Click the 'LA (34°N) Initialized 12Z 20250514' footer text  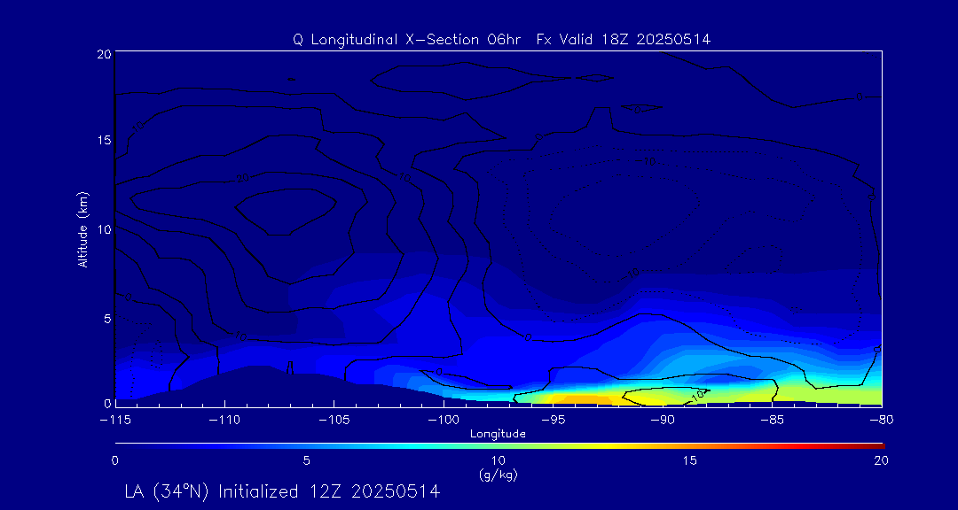(282, 491)
